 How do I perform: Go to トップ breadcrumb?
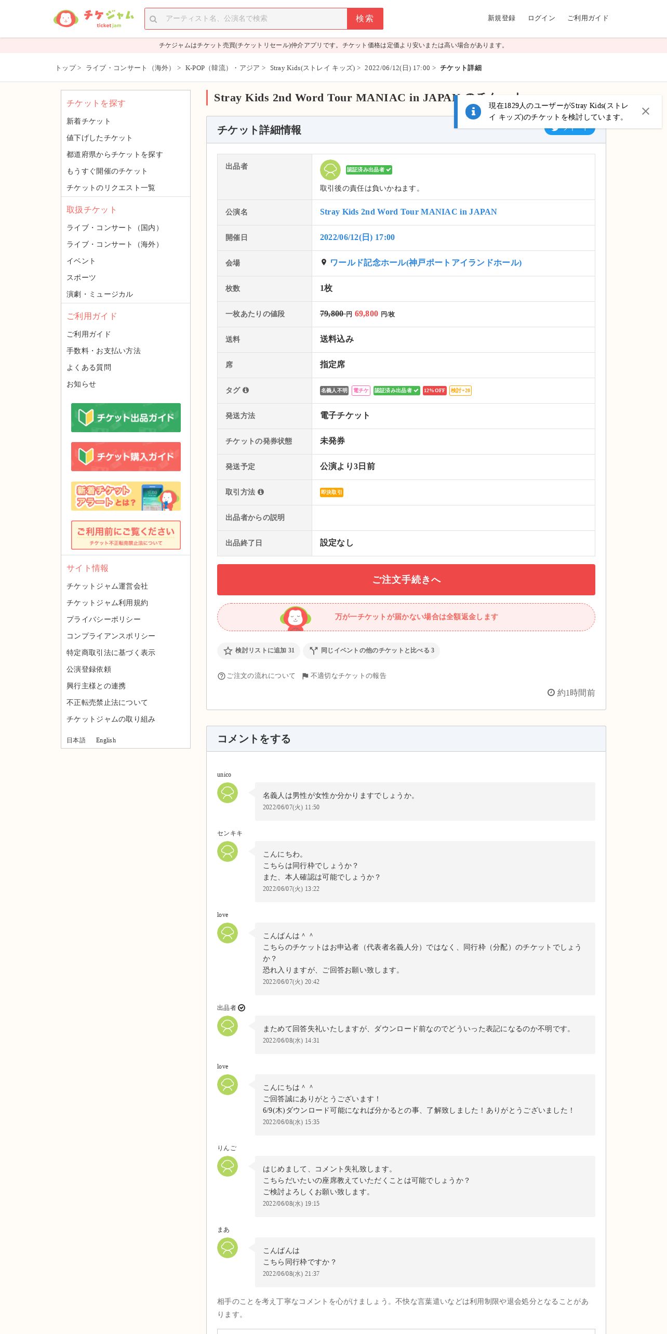coord(65,68)
